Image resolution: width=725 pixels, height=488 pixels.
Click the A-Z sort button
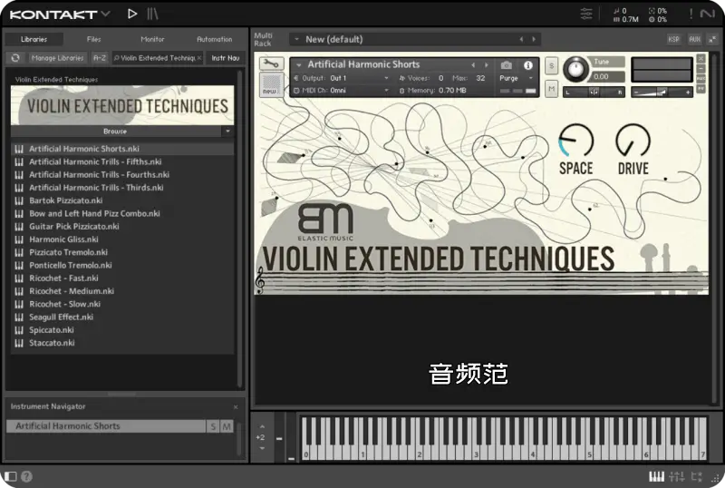(100, 58)
